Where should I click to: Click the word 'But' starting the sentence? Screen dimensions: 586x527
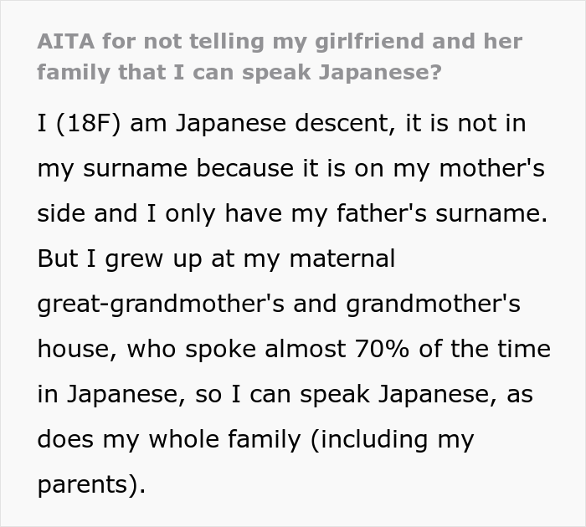56,259
